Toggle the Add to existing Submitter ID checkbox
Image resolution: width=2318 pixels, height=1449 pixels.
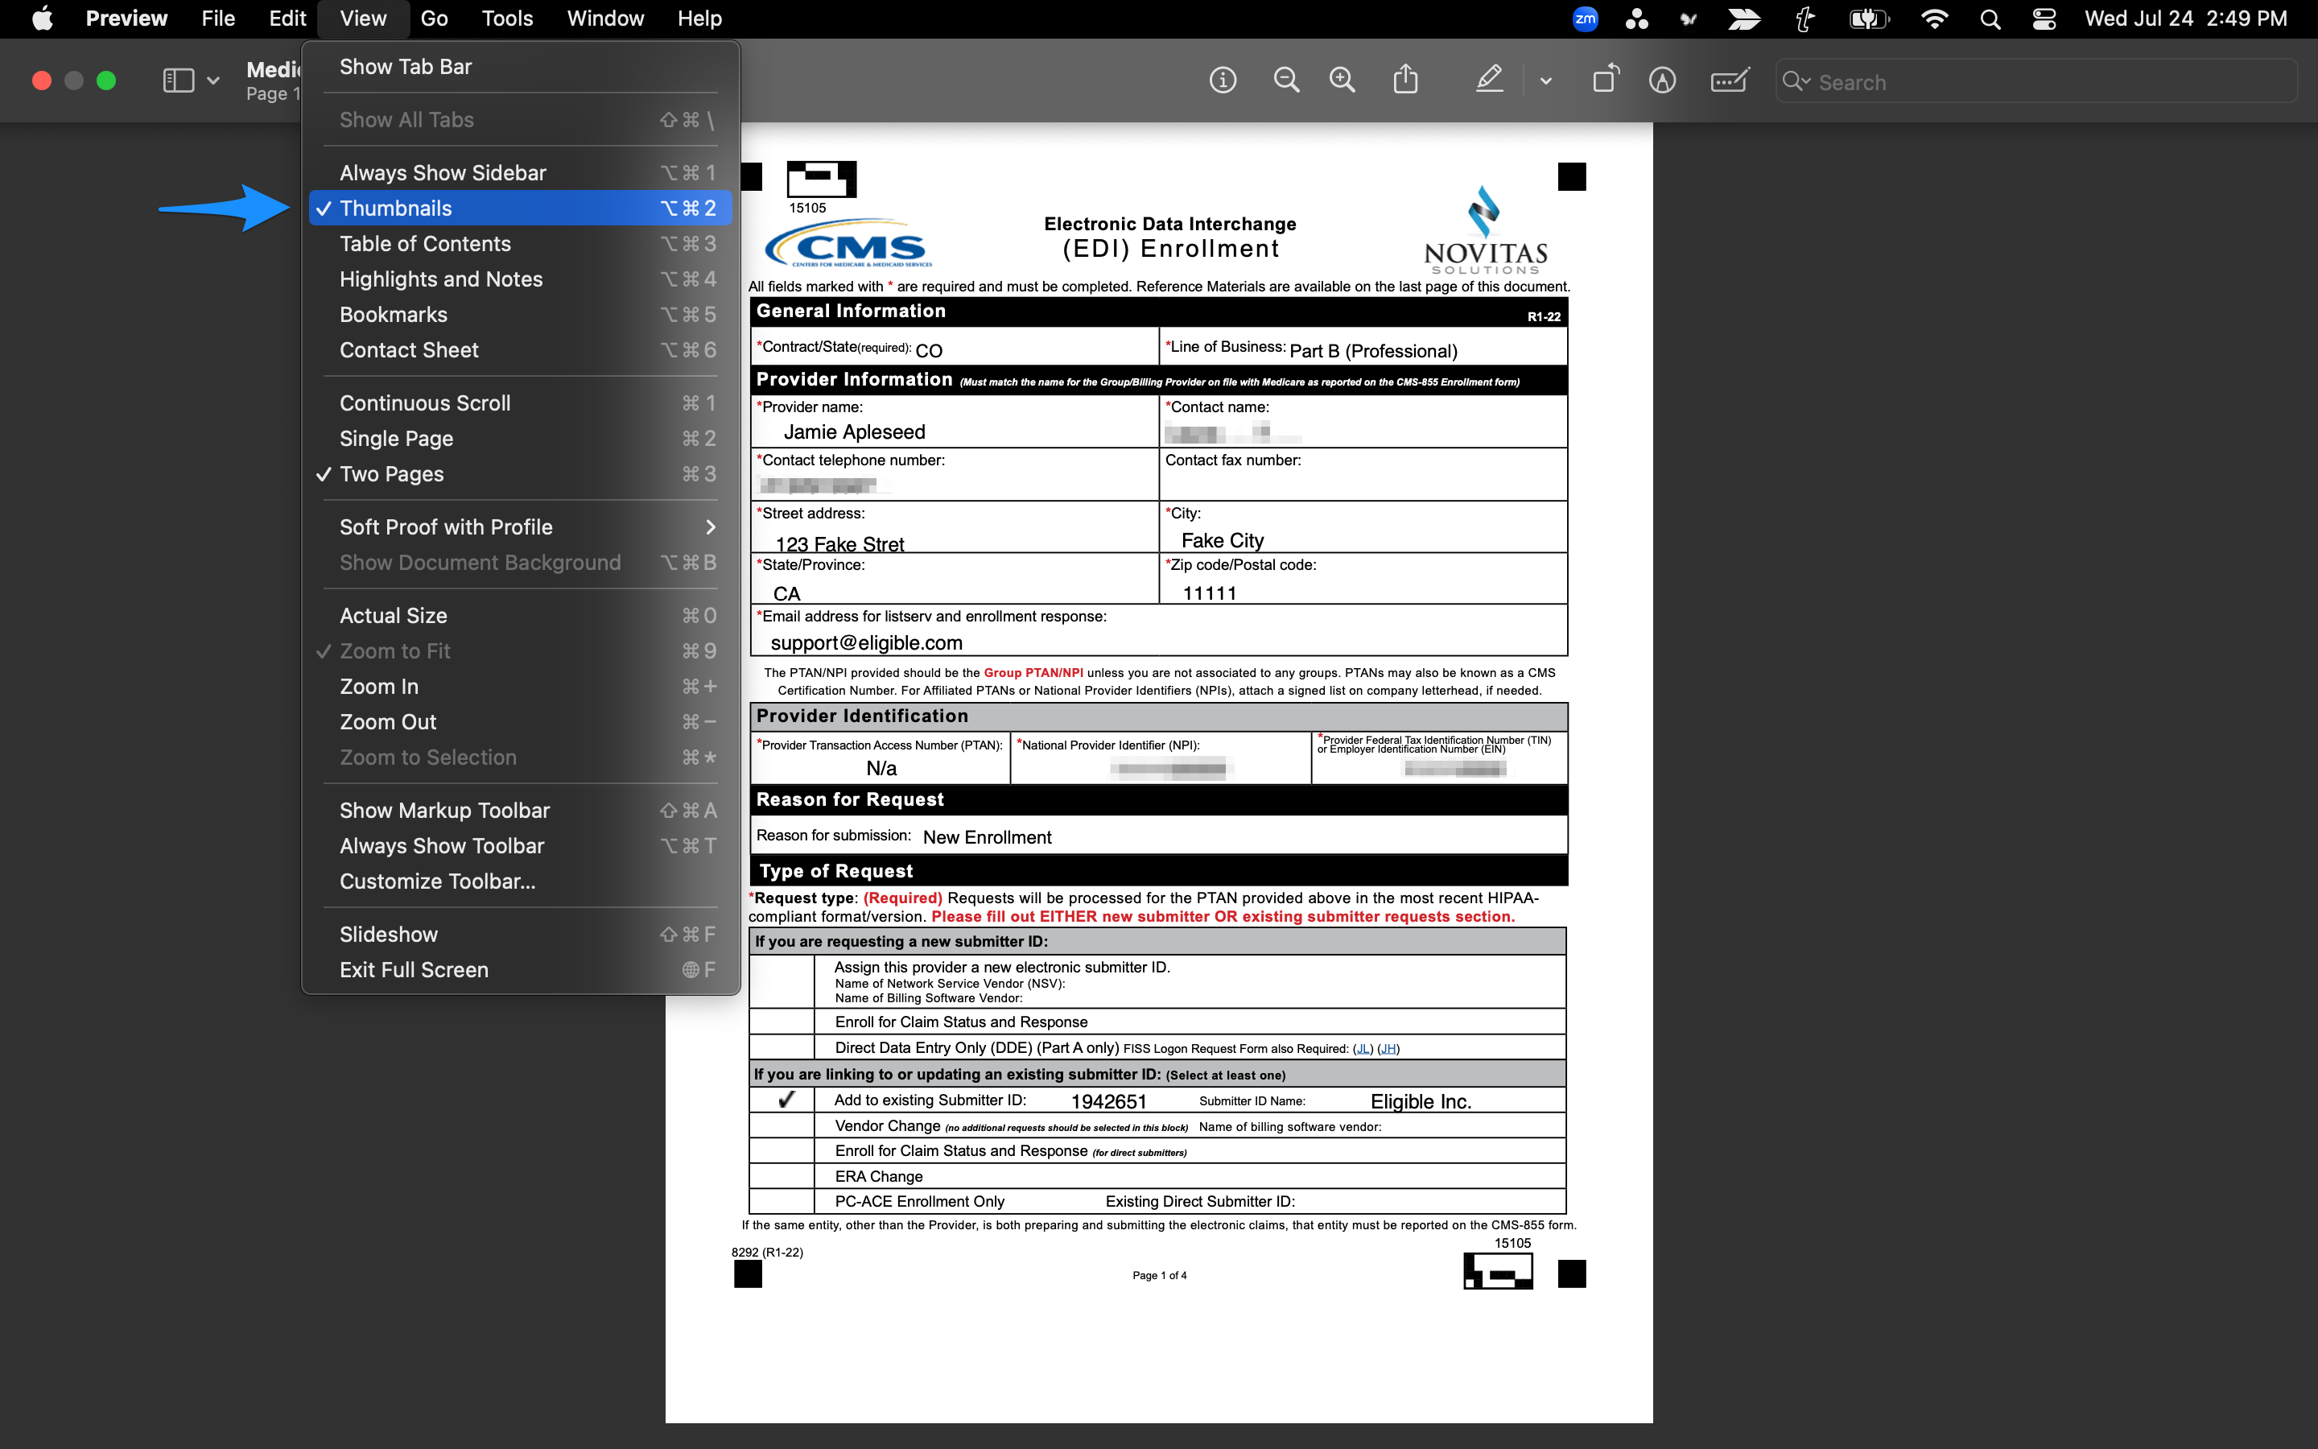(782, 1099)
